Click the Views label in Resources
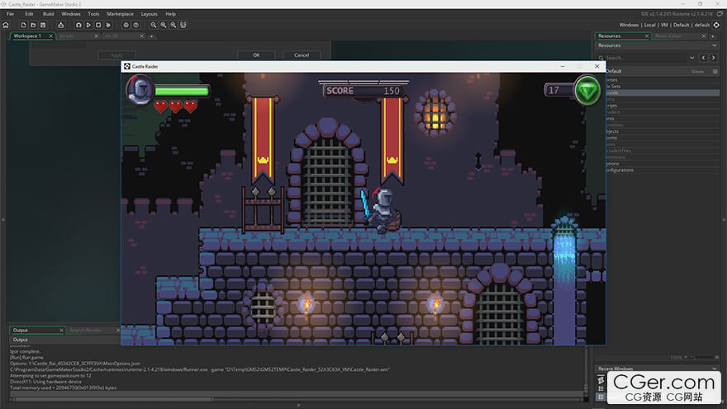Screen dimensions: 727x409 click(697, 71)
